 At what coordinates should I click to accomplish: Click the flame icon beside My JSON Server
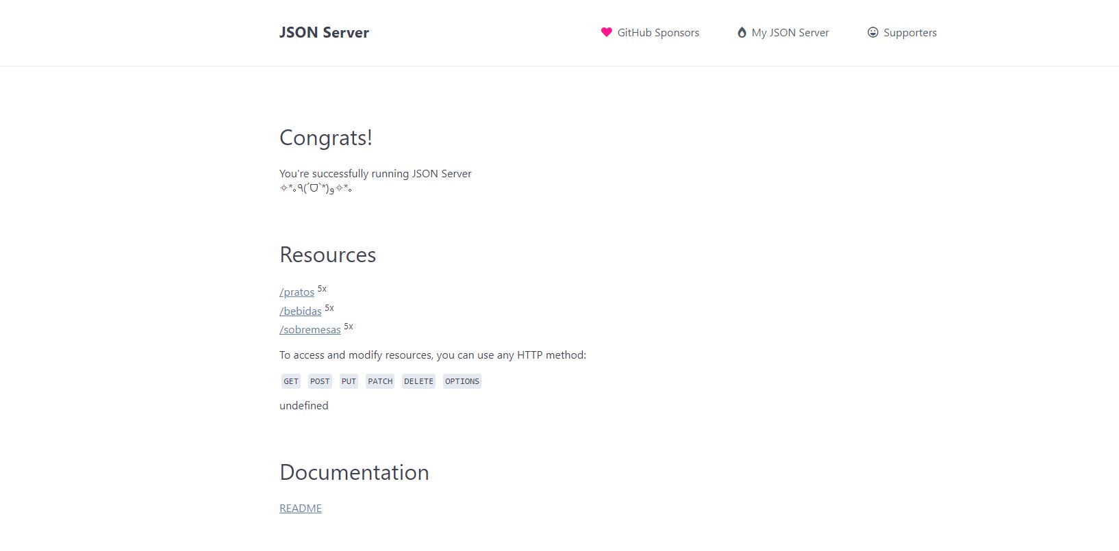[742, 32]
